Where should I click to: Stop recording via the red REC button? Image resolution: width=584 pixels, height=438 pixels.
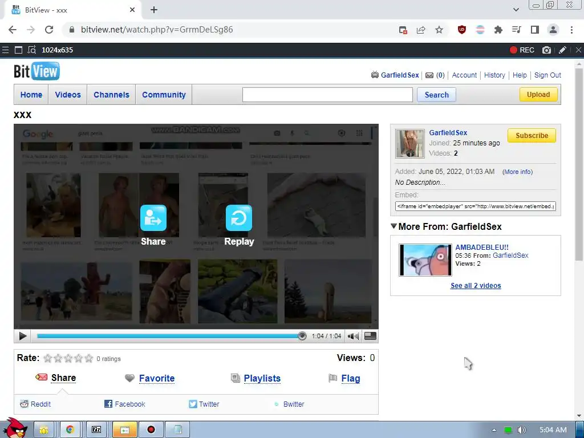522,50
